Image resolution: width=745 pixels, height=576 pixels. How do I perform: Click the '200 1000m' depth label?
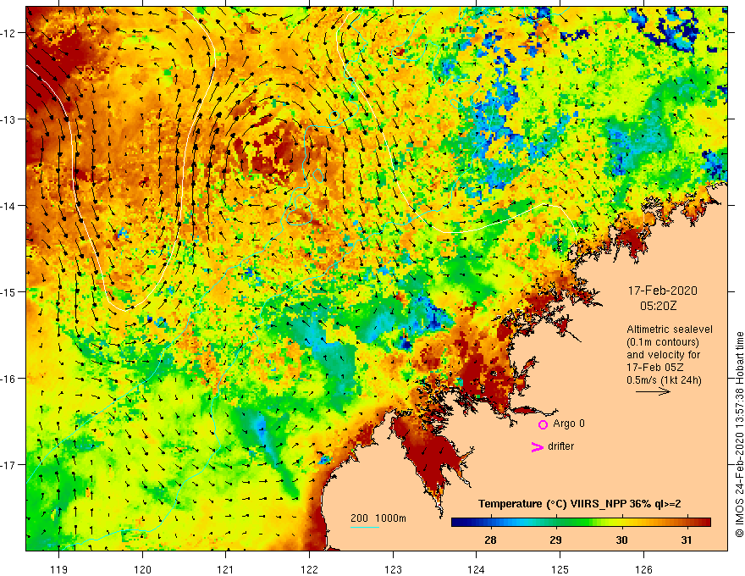[378, 518]
